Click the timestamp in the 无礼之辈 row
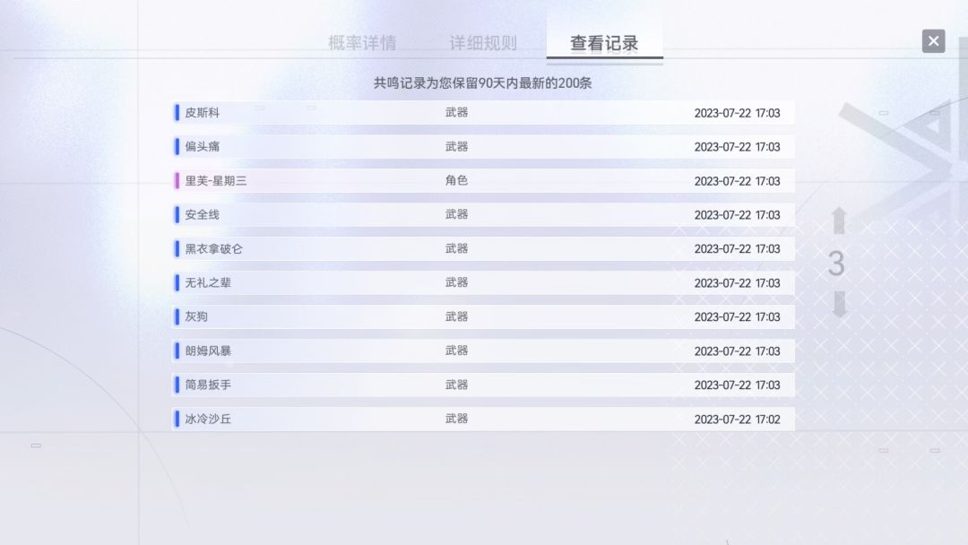This screenshot has width=968, height=545. pyautogui.click(x=737, y=283)
